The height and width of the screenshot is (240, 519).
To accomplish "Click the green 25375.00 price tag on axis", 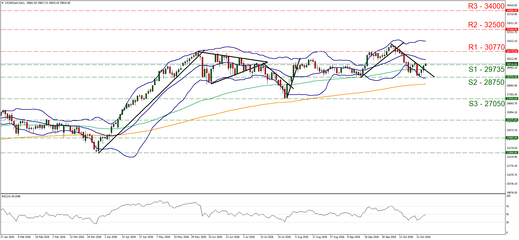I will [x=512, y=120].
